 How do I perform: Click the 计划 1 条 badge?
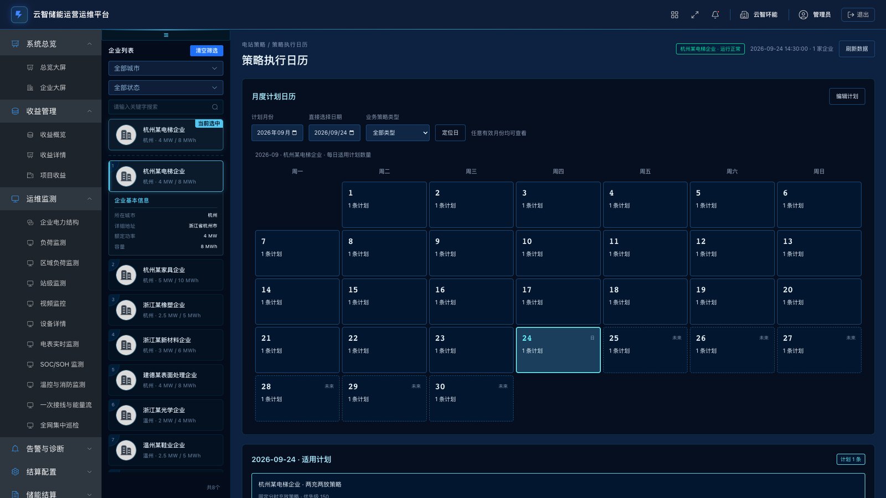[x=851, y=459]
